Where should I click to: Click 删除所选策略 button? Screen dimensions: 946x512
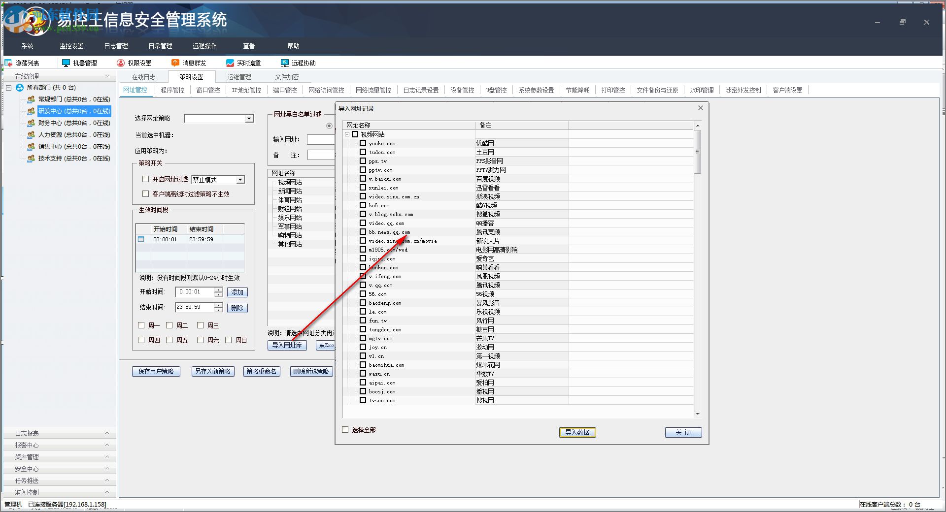pyautogui.click(x=311, y=371)
